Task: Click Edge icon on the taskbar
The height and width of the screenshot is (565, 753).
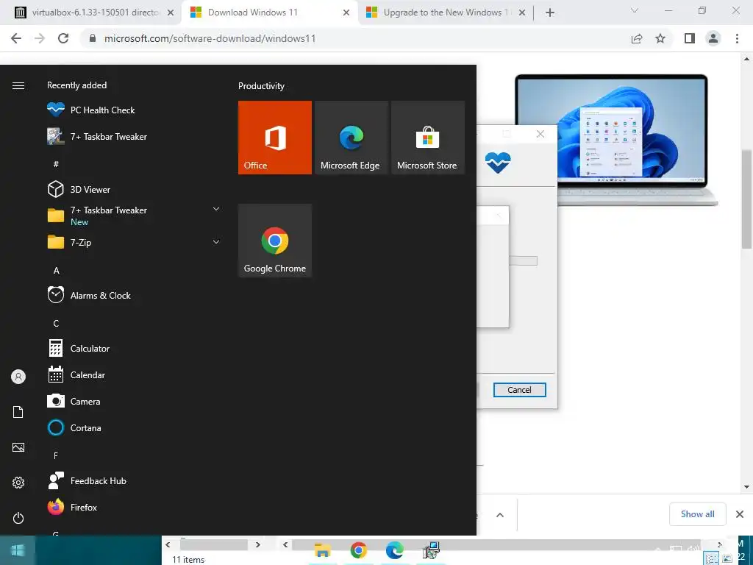Action: click(x=394, y=550)
